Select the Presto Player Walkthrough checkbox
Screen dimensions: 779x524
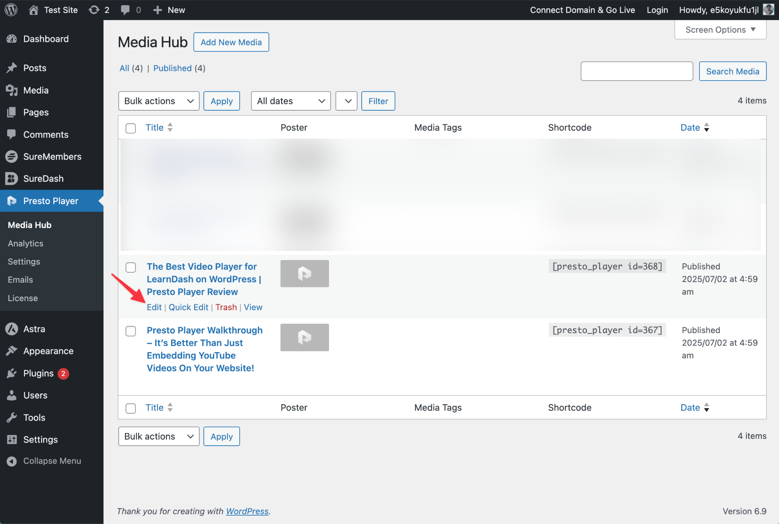click(x=130, y=331)
